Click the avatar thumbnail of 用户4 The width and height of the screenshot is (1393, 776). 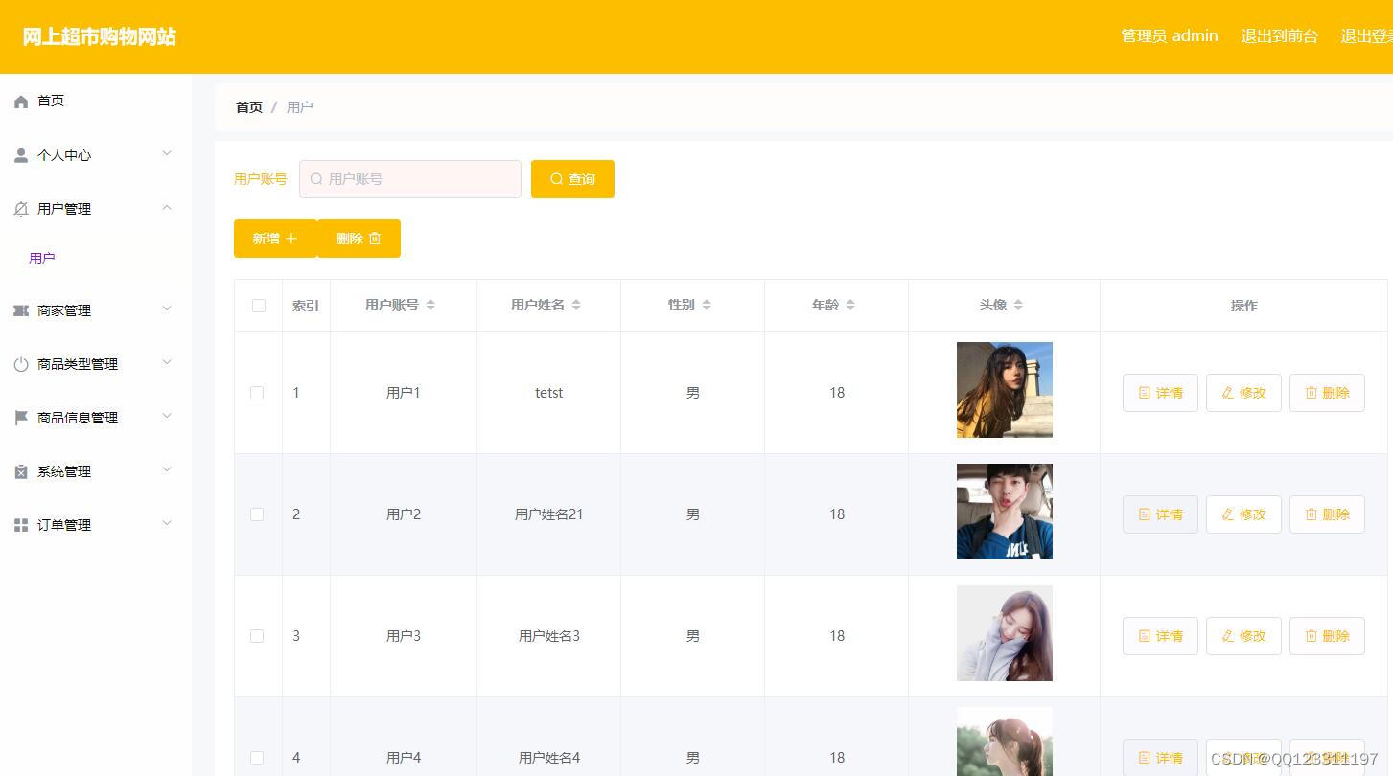1005,742
